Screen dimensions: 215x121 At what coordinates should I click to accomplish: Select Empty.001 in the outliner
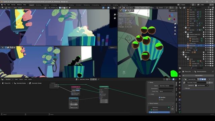pos(192,43)
